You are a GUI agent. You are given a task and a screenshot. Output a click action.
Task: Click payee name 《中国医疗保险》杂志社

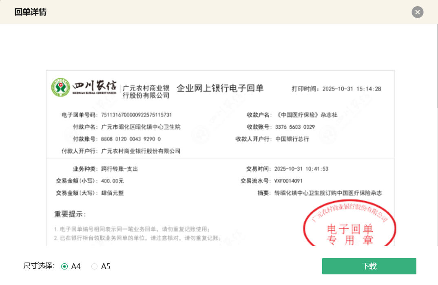306,115
